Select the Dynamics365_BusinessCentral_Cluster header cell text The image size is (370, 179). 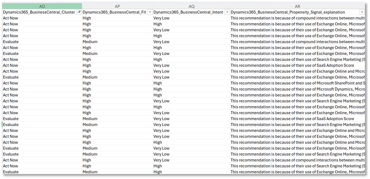(x=39, y=12)
